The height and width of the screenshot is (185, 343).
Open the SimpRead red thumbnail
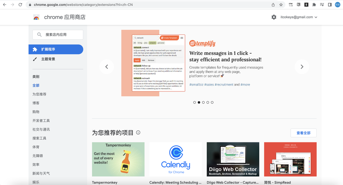click(290, 160)
